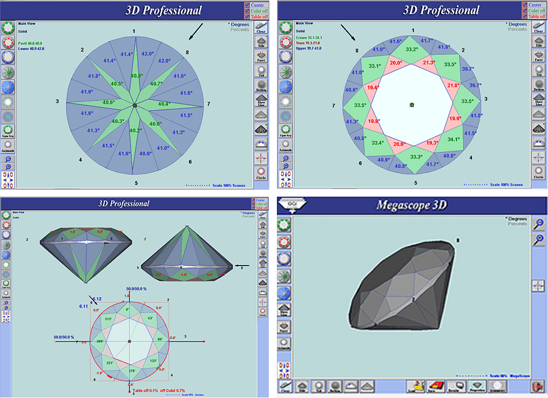Screen dimensions: 548x398
Task: Click exit door icon in Megascope 3D window
Action: coord(537,387)
